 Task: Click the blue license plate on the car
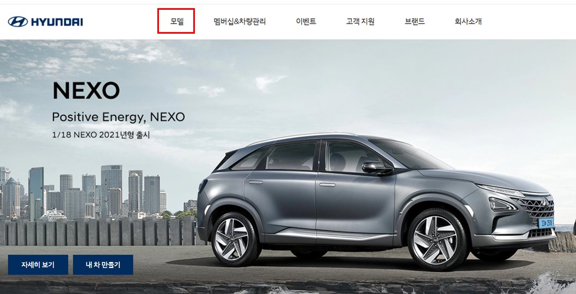tap(547, 222)
